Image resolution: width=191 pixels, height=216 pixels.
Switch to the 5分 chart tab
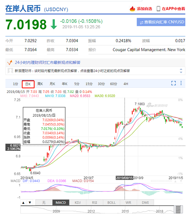click(77, 84)
